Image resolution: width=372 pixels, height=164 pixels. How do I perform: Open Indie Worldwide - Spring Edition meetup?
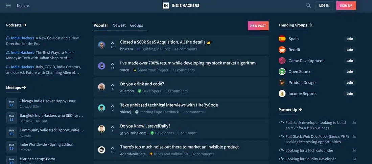pyautogui.click(x=47, y=144)
